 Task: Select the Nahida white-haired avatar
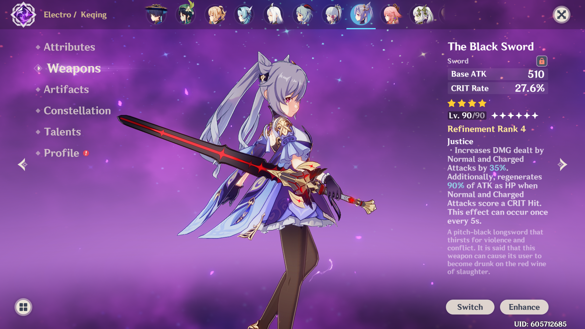pyautogui.click(x=420, y=15)
